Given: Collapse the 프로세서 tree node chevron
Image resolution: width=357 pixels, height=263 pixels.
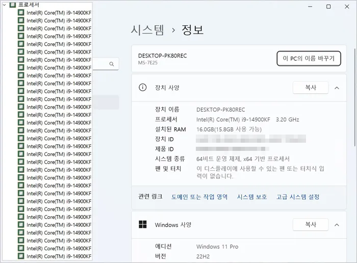Looking at the screenshot, I should click(x=4, y=5).
